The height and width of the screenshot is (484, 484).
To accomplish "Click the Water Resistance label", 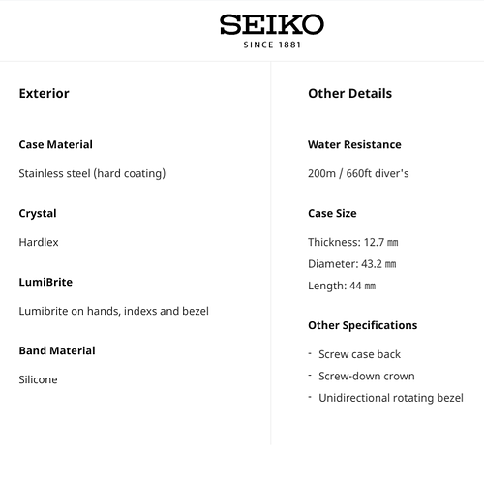I will tap(354, 144).
